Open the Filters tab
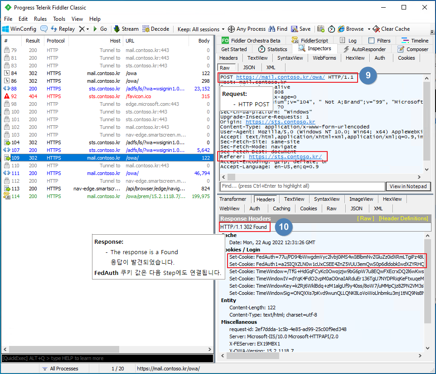 click(x=379, y=41)
